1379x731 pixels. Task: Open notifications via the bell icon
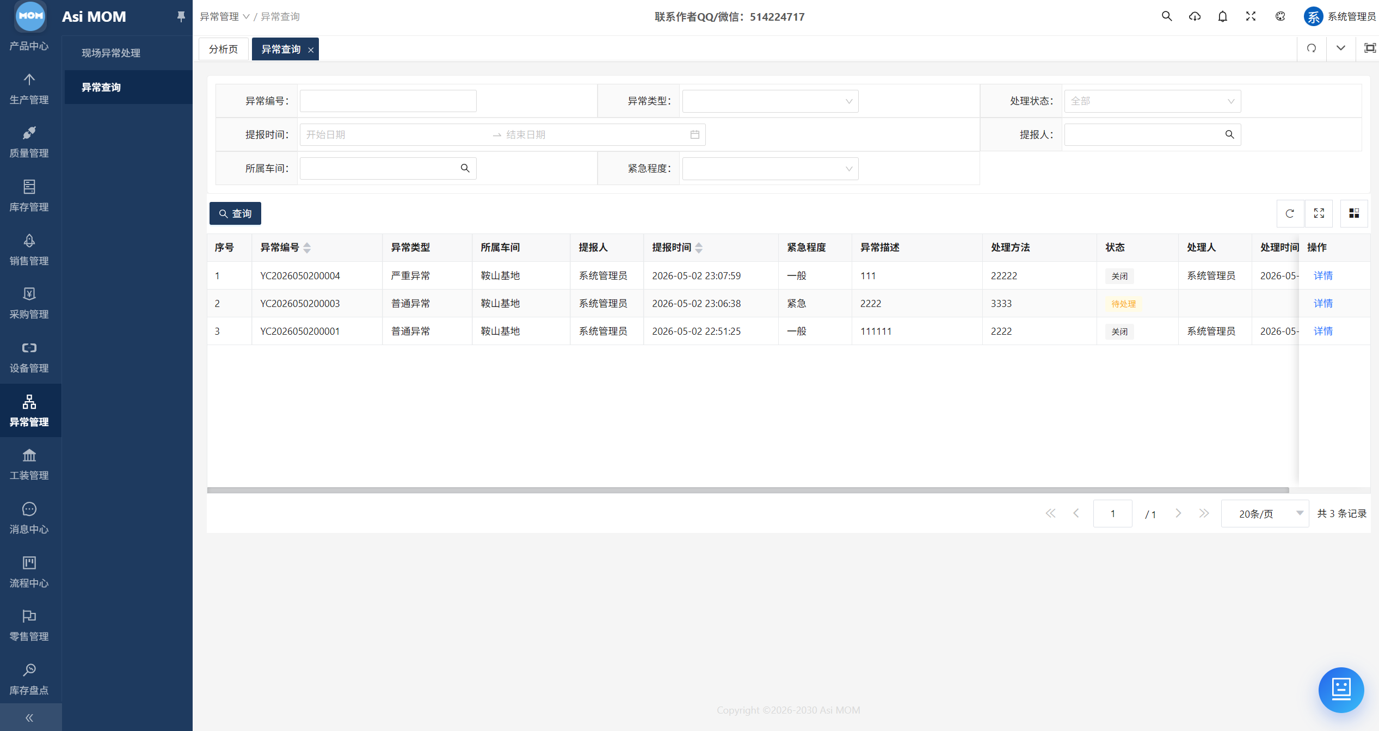click(1222, 16)
